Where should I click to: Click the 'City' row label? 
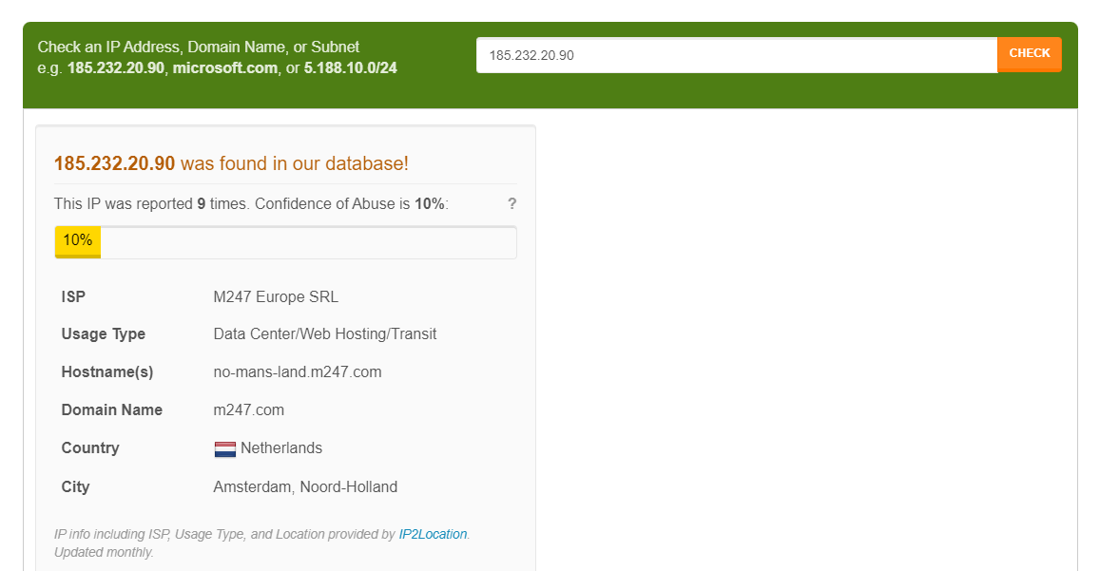76,486
